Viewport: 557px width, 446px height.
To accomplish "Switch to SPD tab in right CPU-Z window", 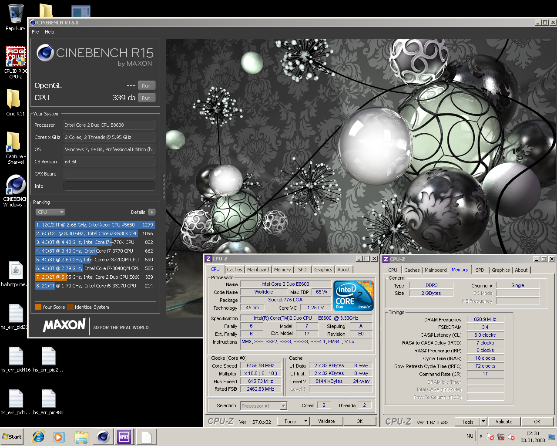I will pos(480,270).
